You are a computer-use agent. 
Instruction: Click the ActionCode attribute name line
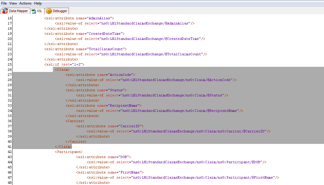[x=100, y=75]
